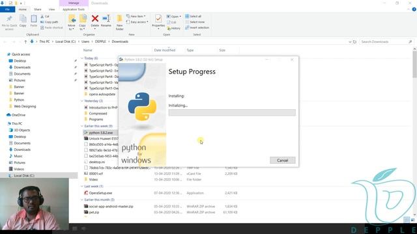Choose Copy path in the ribbon
This screenshot has height=234, width=417.
click(x=50, y=22)
